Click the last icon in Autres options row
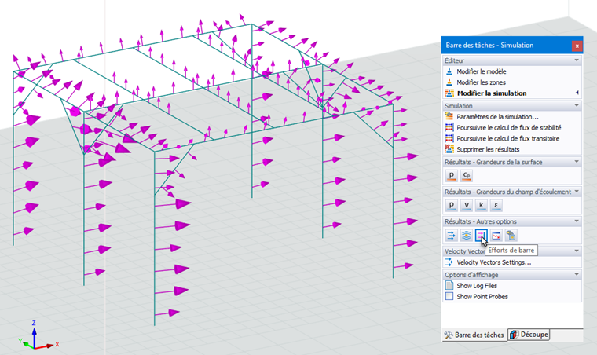The width and height of the screenshot is (597, 355). tap(511, 236)
